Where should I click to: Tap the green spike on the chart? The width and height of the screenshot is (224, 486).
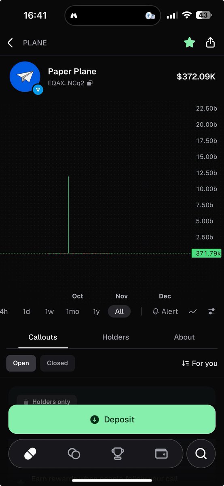tap(68, 215)
